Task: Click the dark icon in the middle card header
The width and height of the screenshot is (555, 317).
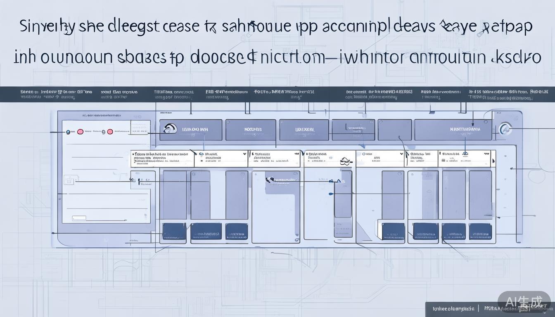Action: [270, 180]
